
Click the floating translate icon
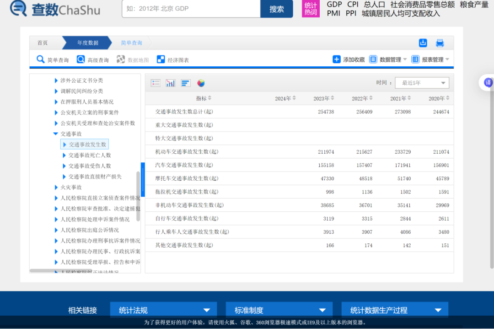[x=488, y=82]
